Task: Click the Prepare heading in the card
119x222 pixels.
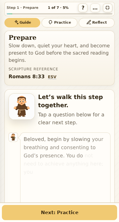Action: point(22,38)
